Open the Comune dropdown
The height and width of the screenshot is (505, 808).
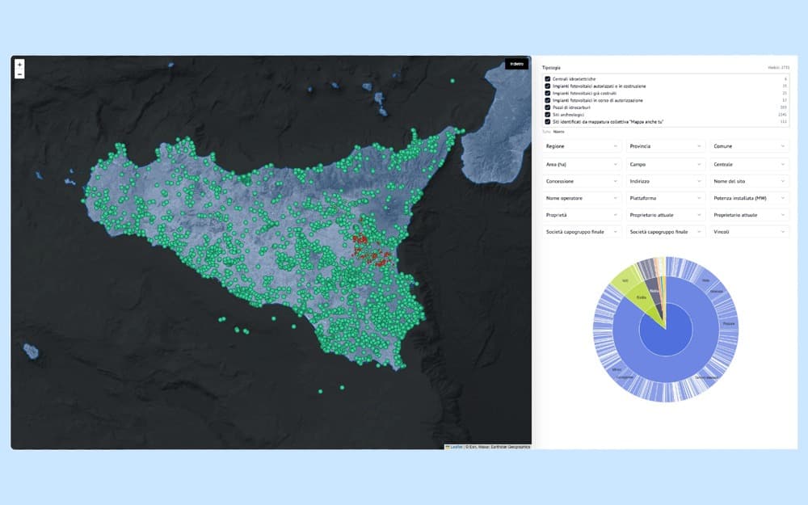click(749, 146)
